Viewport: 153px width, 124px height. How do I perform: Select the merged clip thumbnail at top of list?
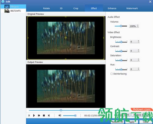click(x=7, y=7)
